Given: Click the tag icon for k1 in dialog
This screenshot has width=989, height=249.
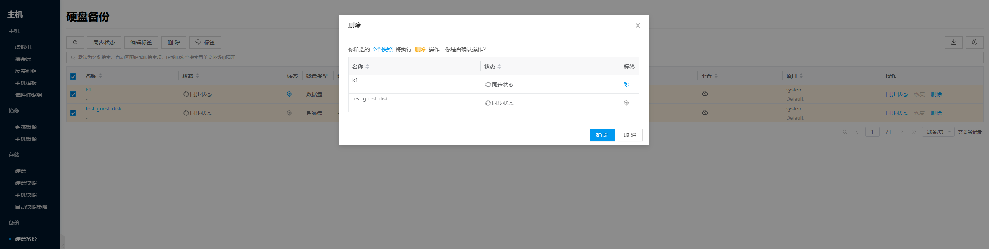Looking at the screenshot, I should [626, 85].
